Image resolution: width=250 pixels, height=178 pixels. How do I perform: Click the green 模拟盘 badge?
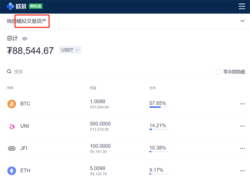36,6
